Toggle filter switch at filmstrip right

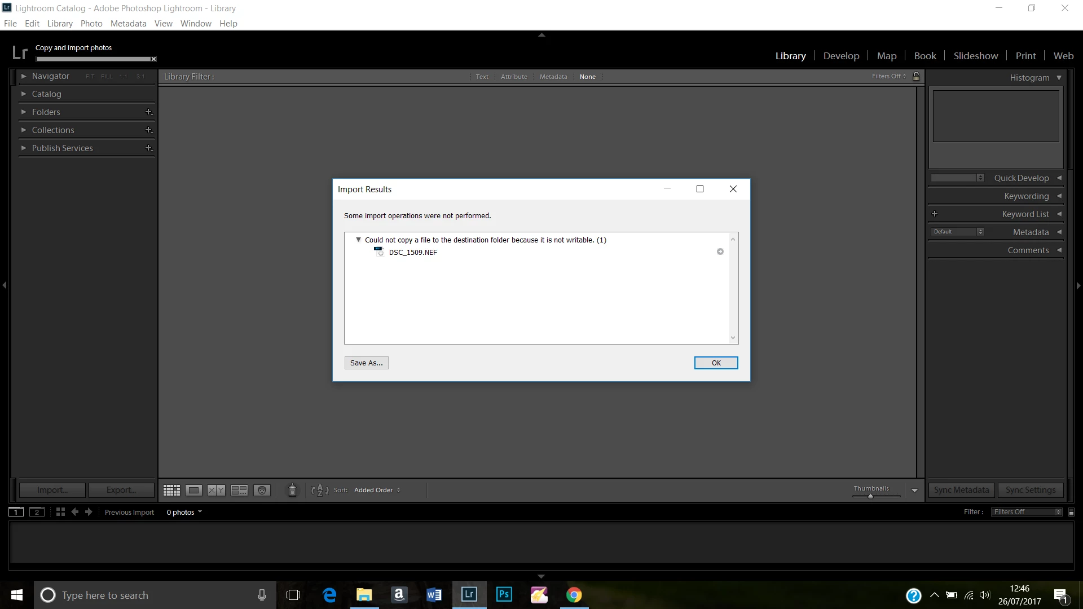(1072, 512)
